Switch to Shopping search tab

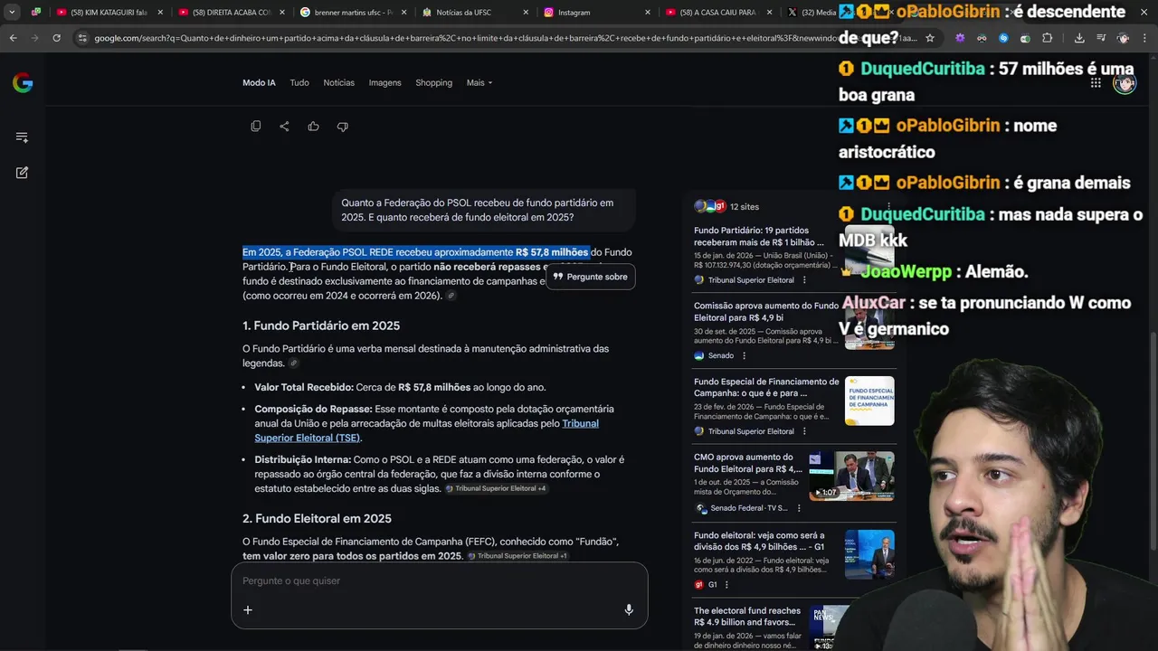pyautogui.click(x=433, y=83)
